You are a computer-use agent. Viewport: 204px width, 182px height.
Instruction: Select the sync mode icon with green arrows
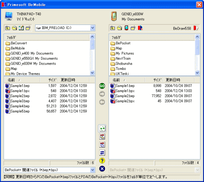(x=102, y=128)
